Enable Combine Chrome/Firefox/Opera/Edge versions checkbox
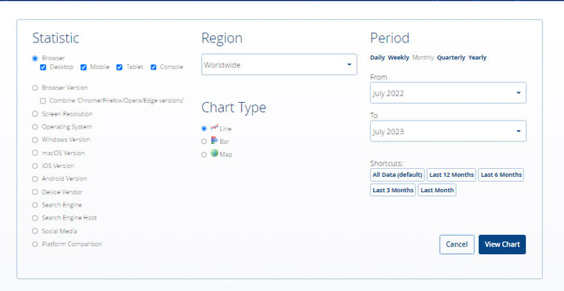Screen dimensions: 564x291 tap(43, 100)
